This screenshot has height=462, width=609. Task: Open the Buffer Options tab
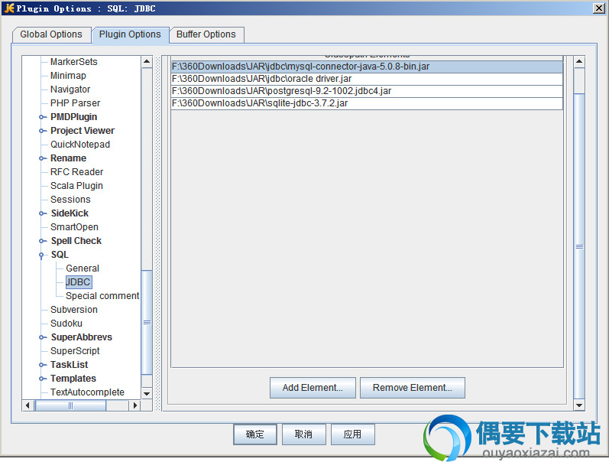coord(206,34)
